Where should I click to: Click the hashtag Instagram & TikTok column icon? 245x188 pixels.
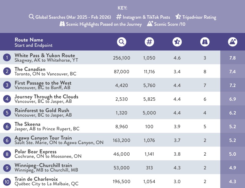149,42
